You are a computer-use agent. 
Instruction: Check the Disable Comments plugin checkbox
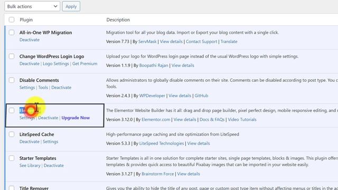[12, 80]
